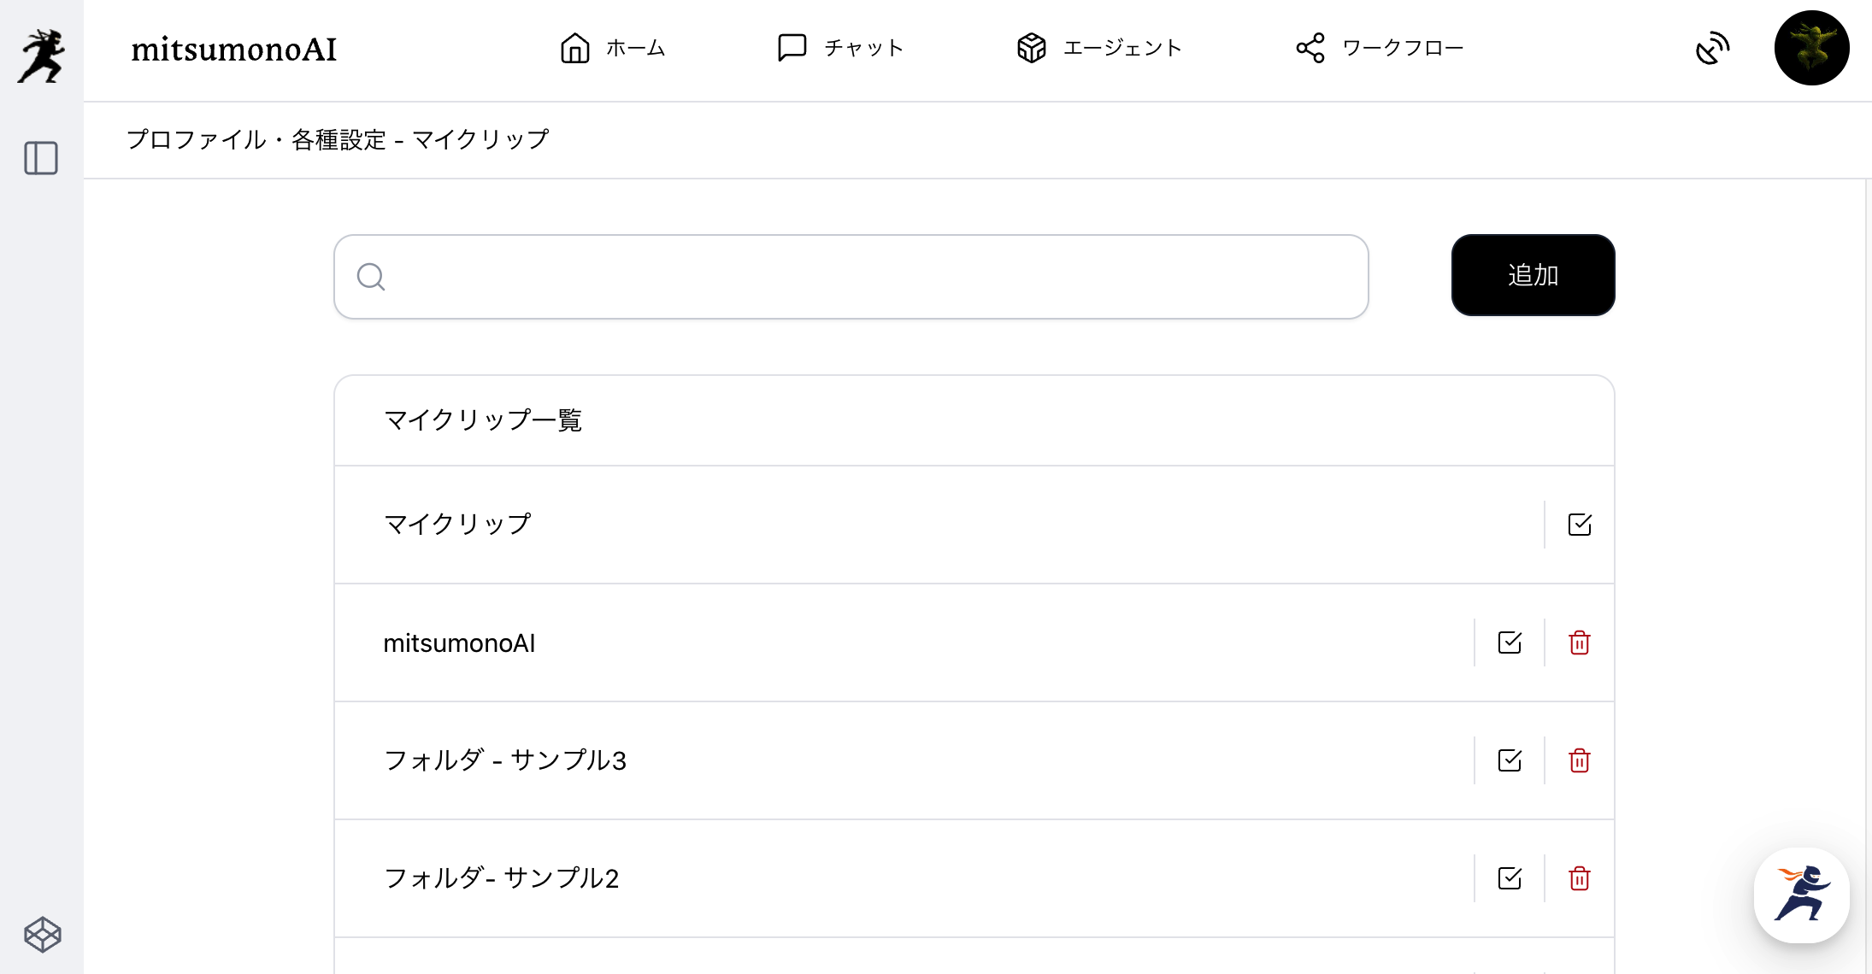The height and width of the screenshot is (974, 1872).
Task: Navigate to ワークフロー
Action: 1379,48
